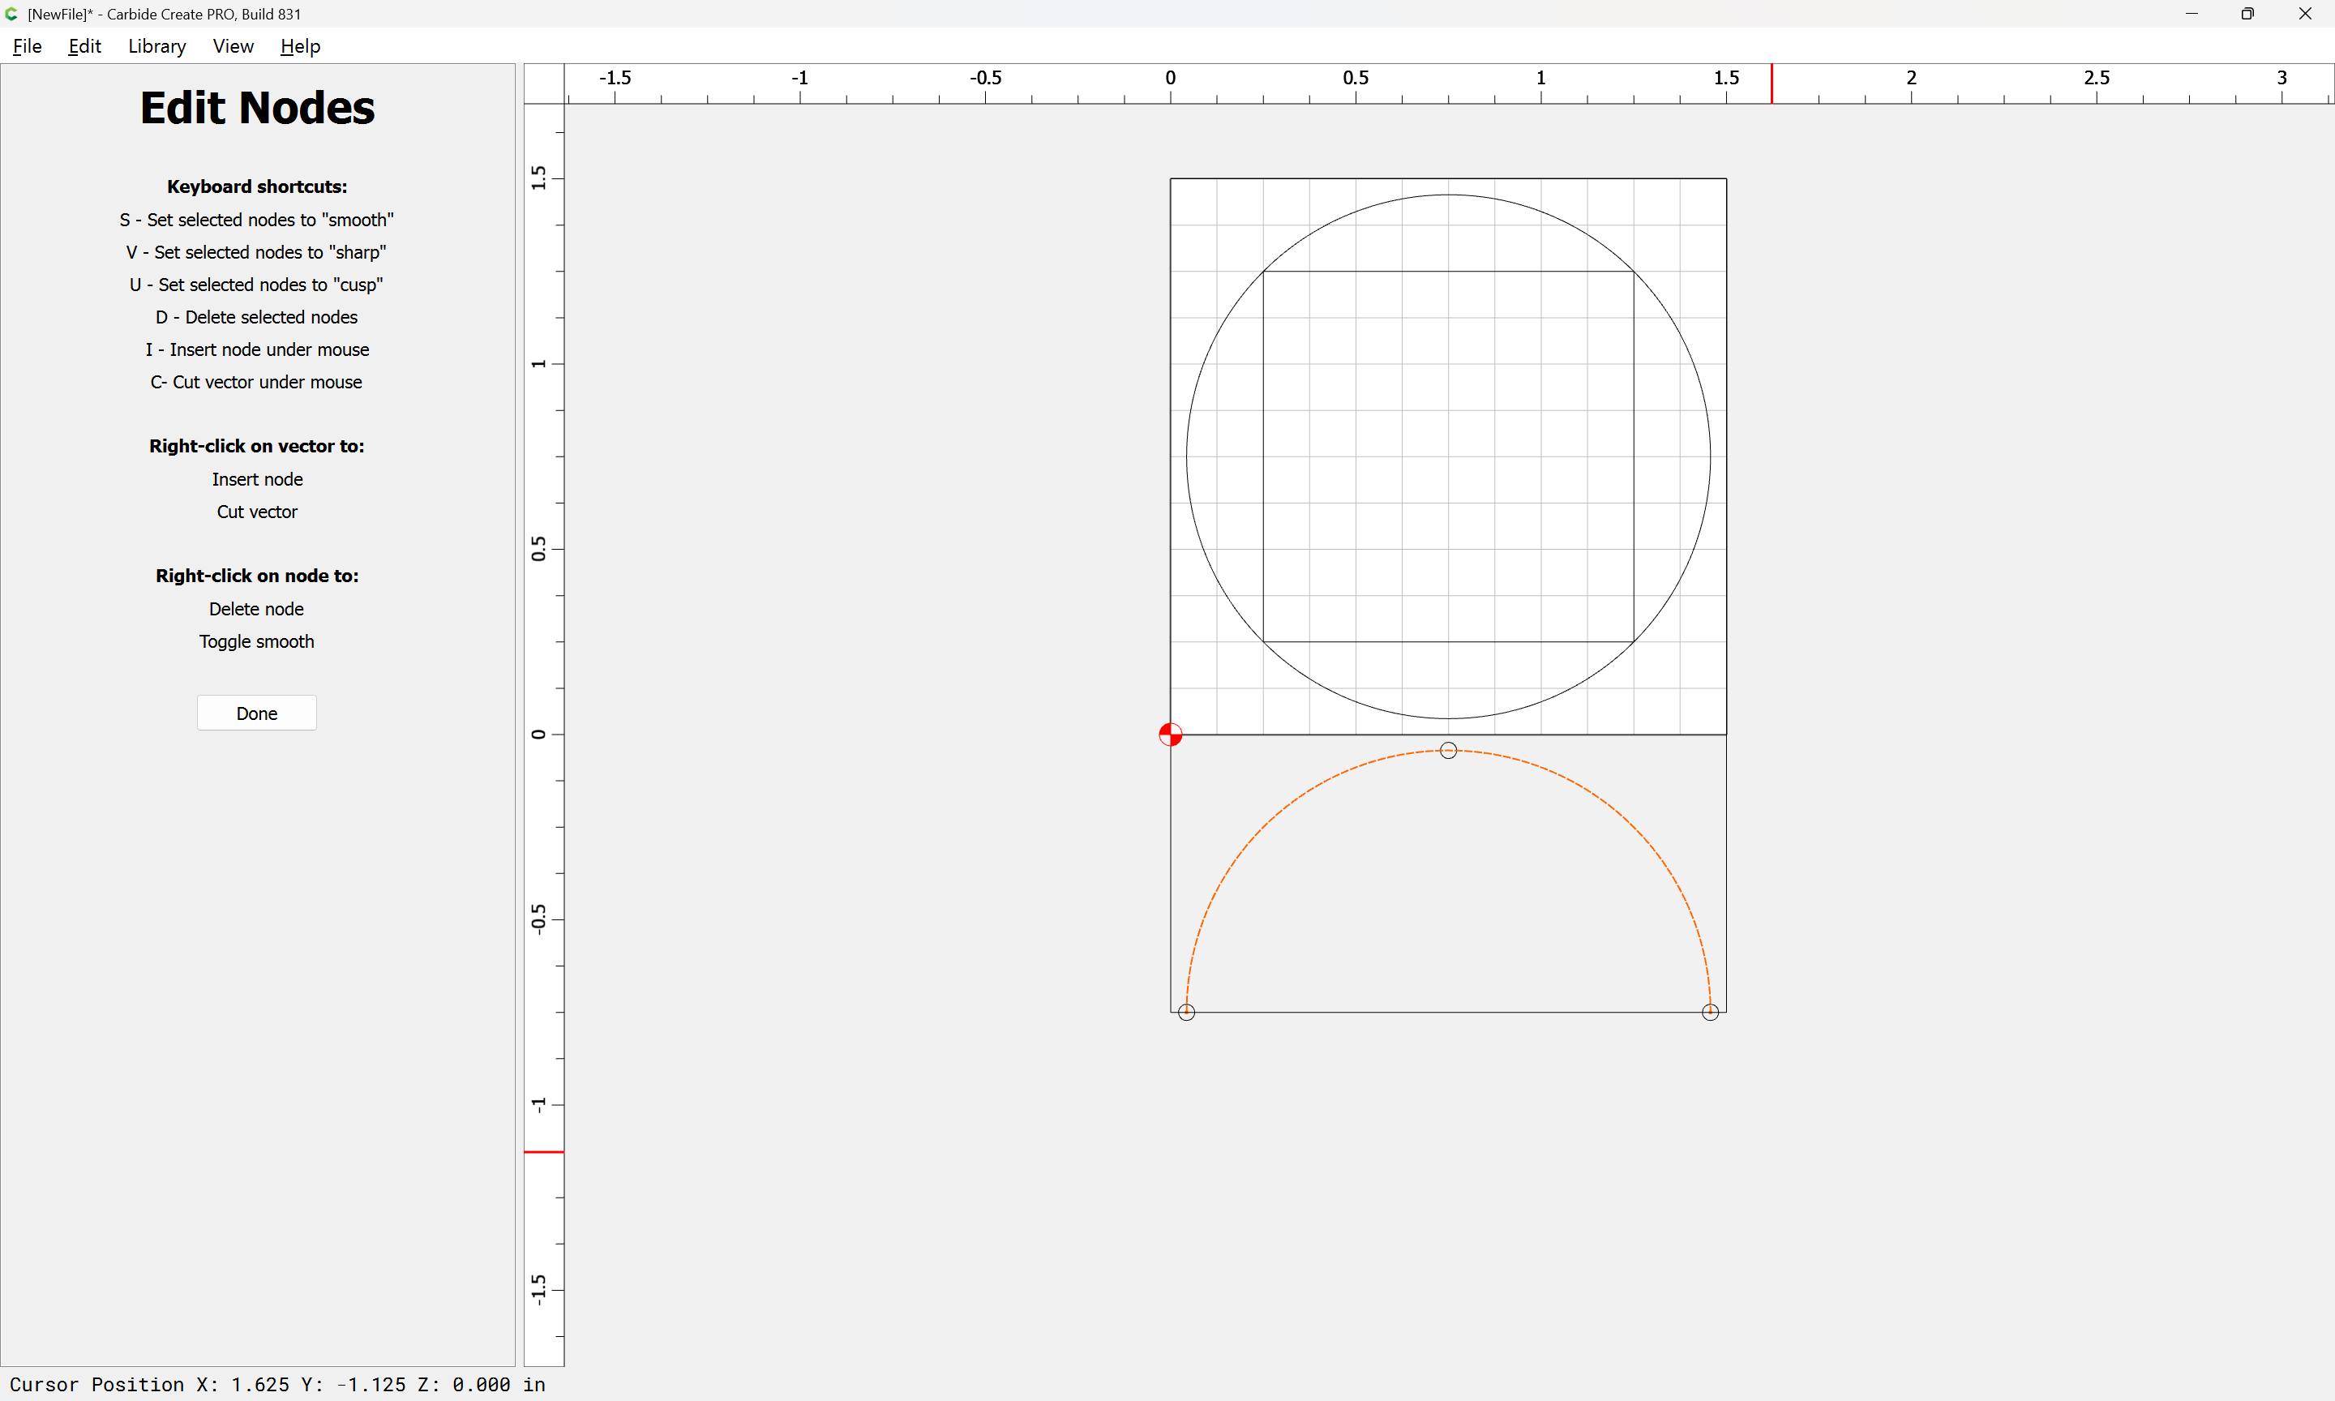Restore down the application window
The height and width of the screenshot is (1401, 2335).
tap(2247, 14)
